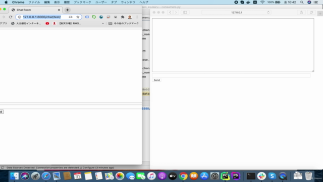Select the Chat Room tab
The width and height of the screenshot is (323, 182).
36,10
